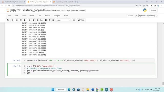Click the Trusted notebook indicator
The height and width of the screenshot is (92, 164).
click(x=130, y=16)
